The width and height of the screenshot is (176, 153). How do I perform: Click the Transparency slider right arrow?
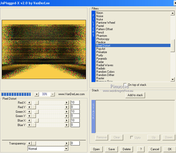click(67, 143)
